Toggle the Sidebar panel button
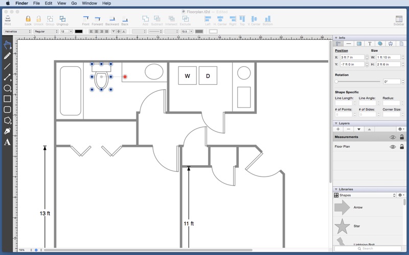Image resolution: width=409 pixels, height=255 pixels. (x=398, y=20)
